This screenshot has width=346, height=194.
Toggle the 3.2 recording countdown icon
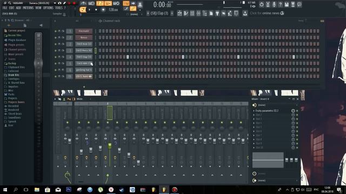(x=99, y=3)
